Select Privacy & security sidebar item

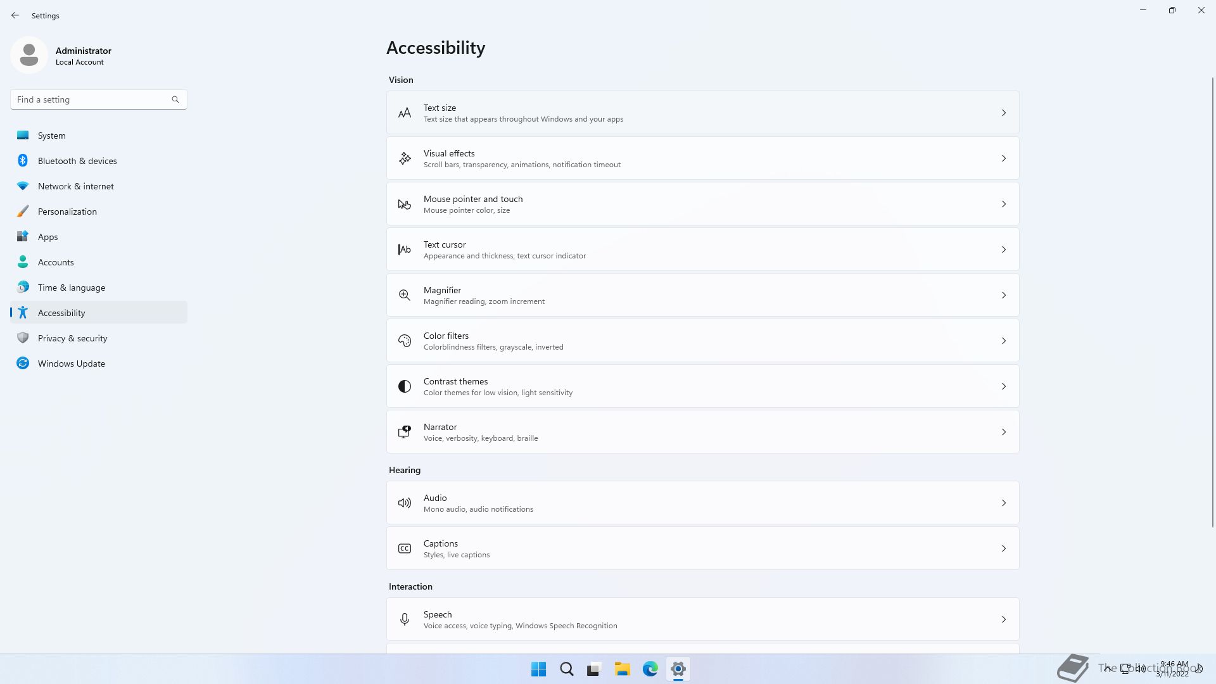pos(72,338)
